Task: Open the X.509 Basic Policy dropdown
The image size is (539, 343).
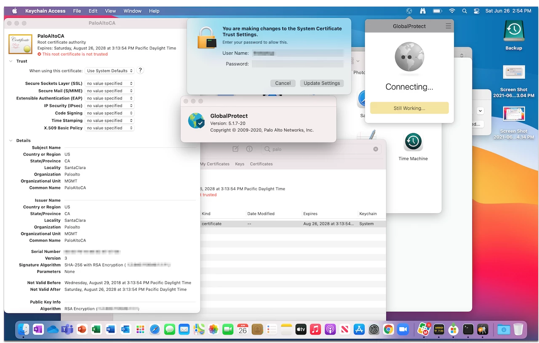Action: pyautogui.click(x=109, y=128)
